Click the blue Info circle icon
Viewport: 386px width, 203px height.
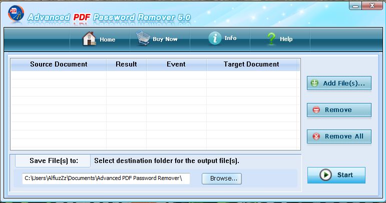coord(215,38)
